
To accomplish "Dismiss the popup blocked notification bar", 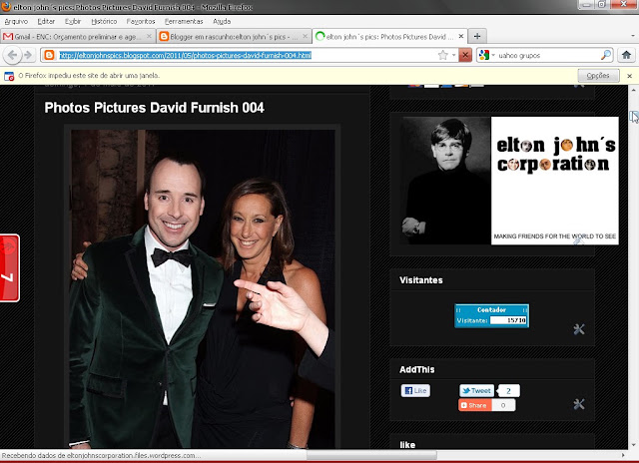I will click(629, 76).
